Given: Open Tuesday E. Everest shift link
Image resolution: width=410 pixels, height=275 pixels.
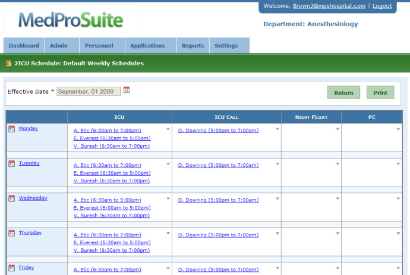Looking at the screenshot, I should (x=112, y=173).
